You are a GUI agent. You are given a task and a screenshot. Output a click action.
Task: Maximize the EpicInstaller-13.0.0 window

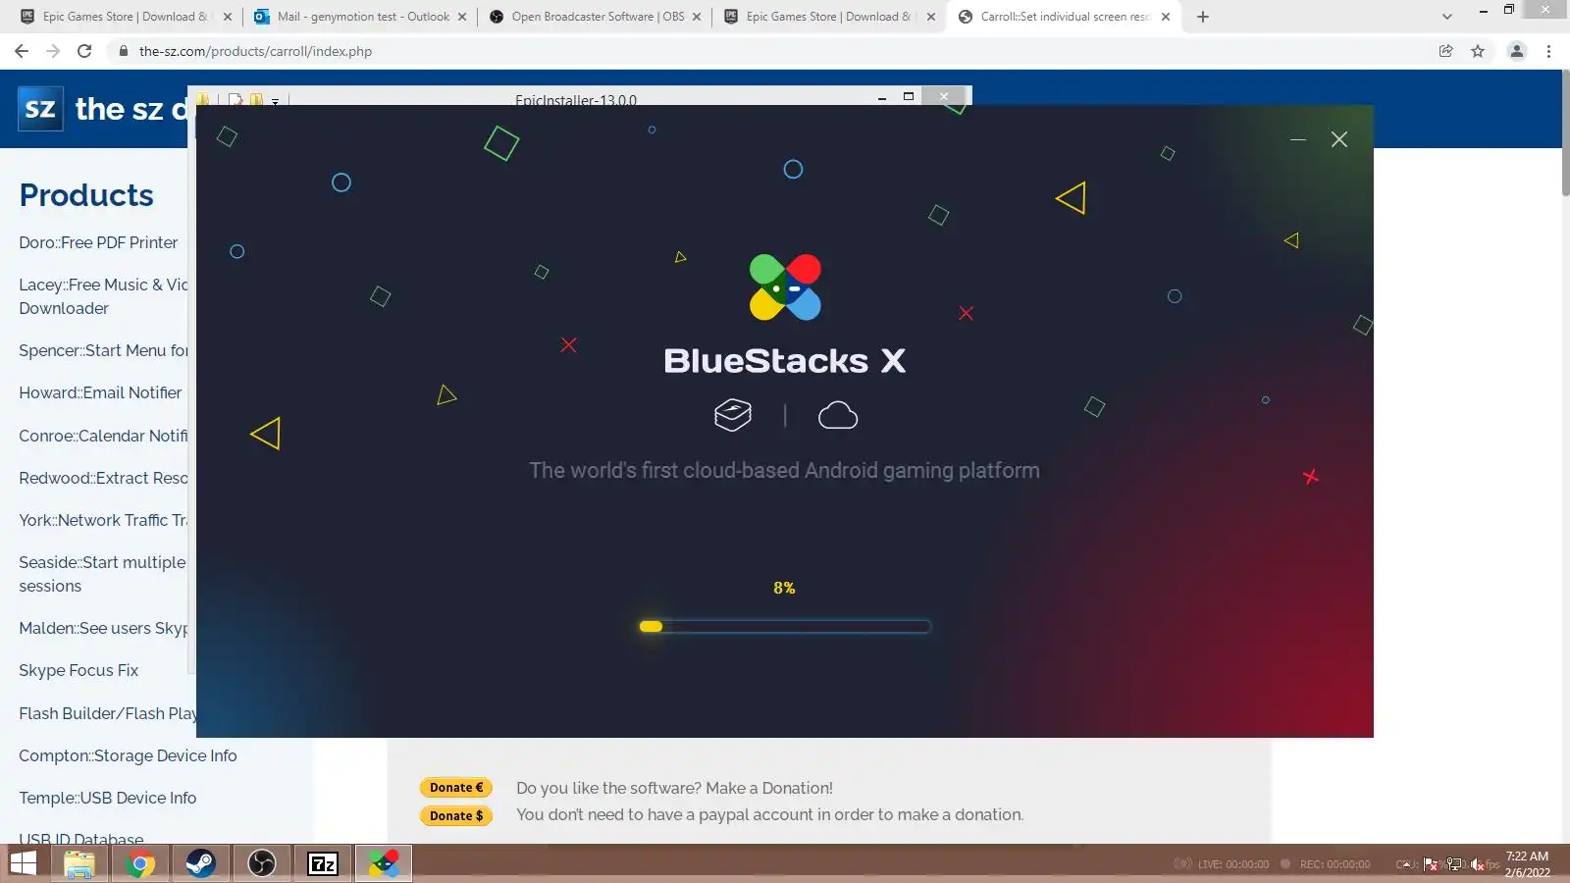(909, 96)
